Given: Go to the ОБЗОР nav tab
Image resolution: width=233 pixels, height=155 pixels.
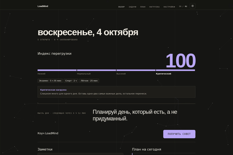Looking at the screenshot, I should pyautogui.click(x=121, y=7).
